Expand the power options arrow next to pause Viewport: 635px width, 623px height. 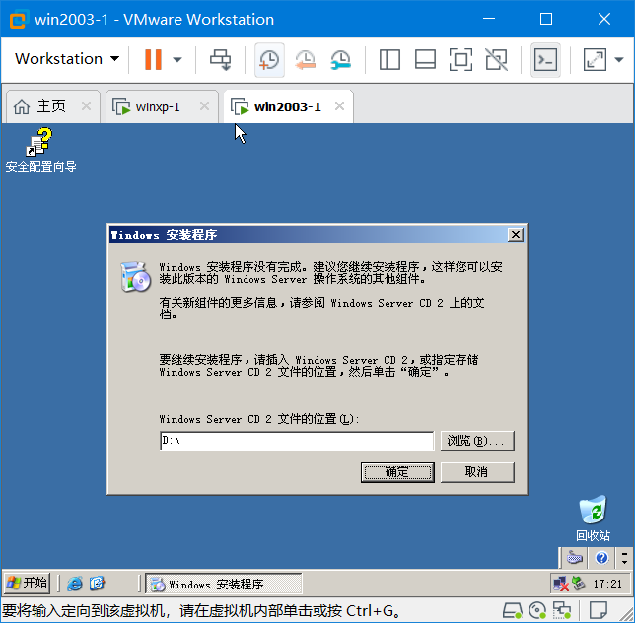click(177, 60)
